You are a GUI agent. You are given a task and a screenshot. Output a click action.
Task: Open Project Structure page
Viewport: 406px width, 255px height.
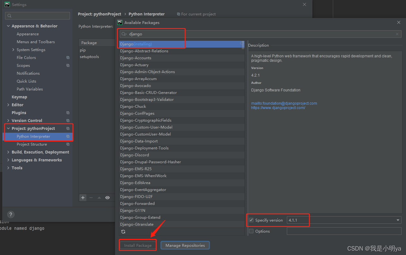[x=32, y=144]
